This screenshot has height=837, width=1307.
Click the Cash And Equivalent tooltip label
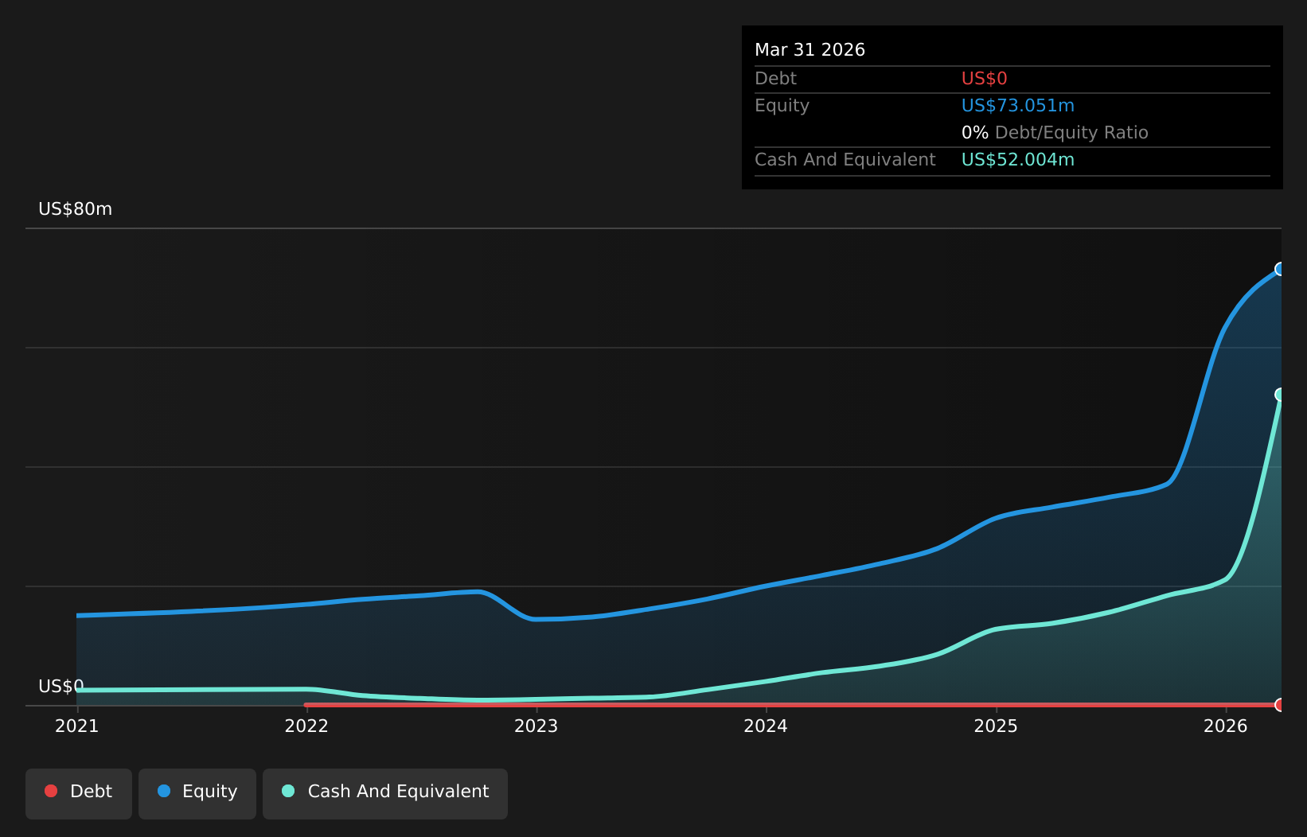[x=845, y=160]
